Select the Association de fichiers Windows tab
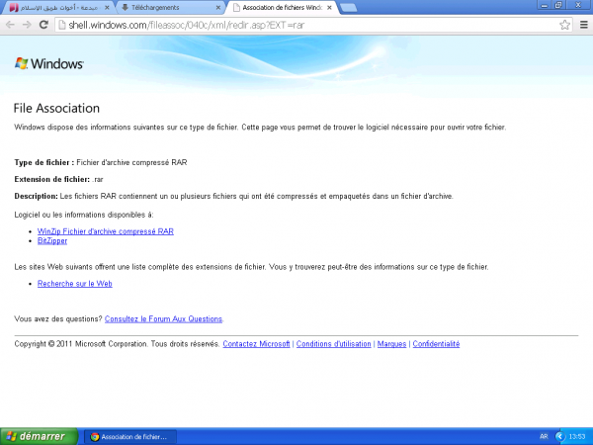593x445 pixels. (x=282, y=8)
